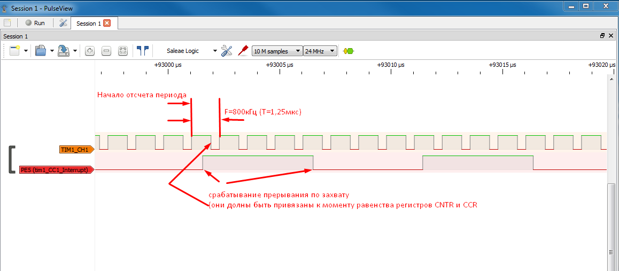Click the save file icon

(x=64, y=51)
